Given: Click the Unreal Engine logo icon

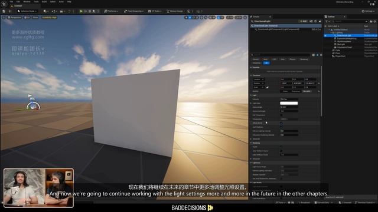Looking at the screenshot, I should coord(4,4).
